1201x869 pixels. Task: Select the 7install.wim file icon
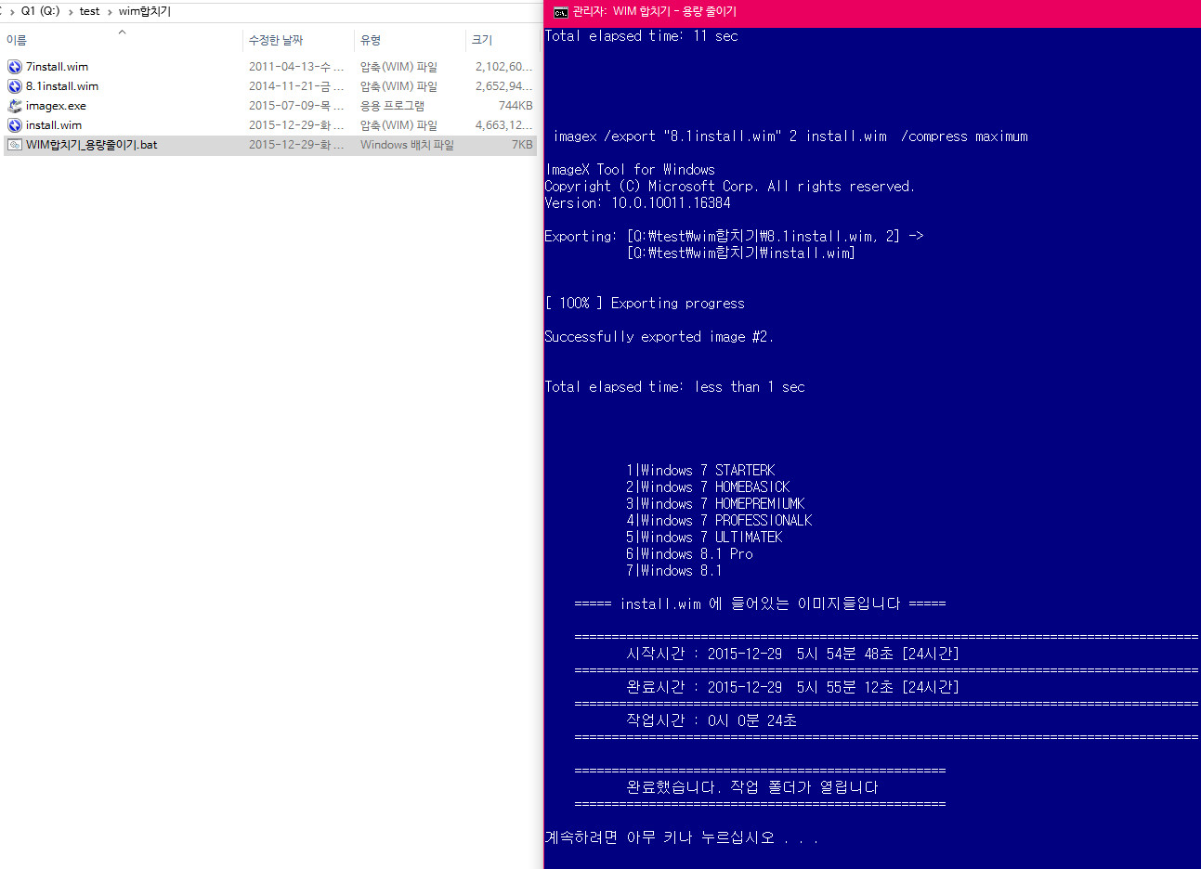pos(15,67)
